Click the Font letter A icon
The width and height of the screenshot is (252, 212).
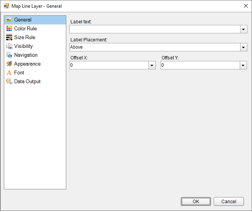coord(9,73)
